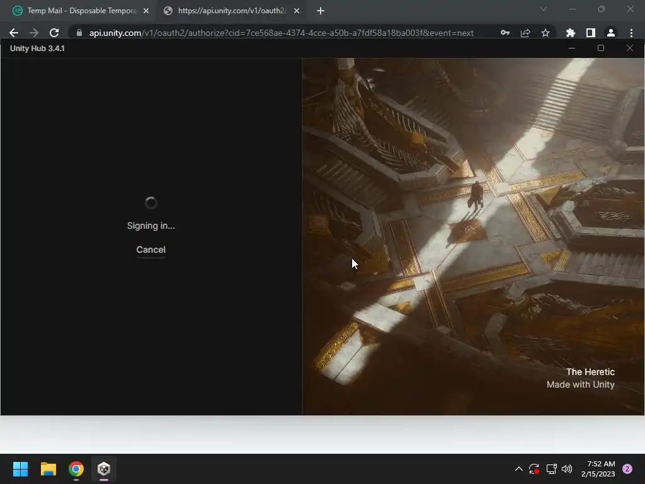645x484 pixels.
Task: Open Chrome extensions puzzle menu
Action: 571,33
